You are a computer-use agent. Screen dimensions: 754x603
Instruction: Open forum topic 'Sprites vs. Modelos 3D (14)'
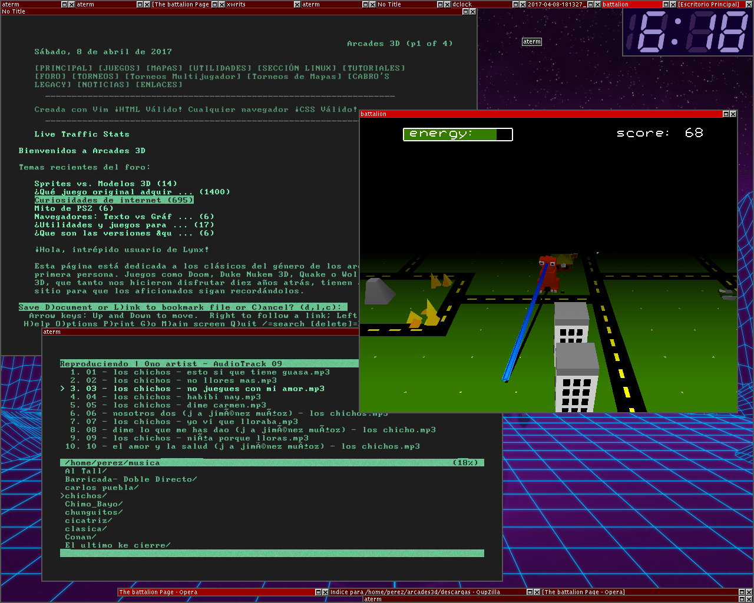click(106, 184)
